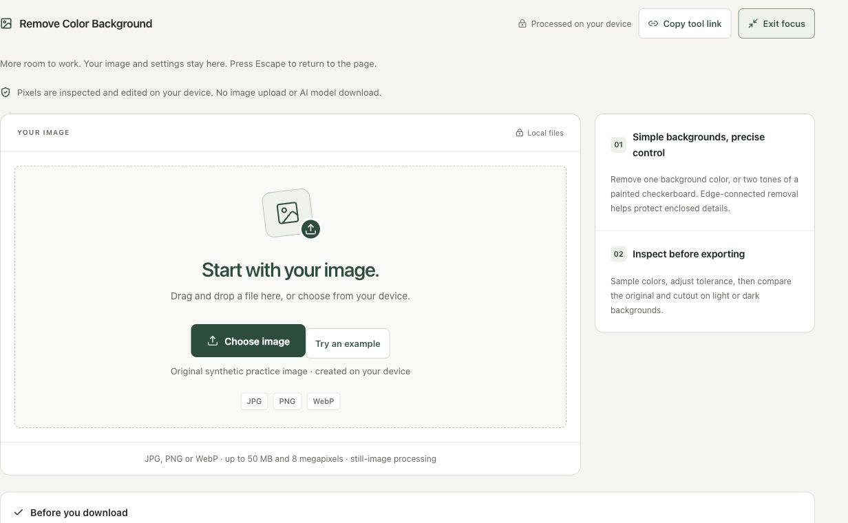Screen dimensions: 848x523
Task: Click the JPG format tag
Action: pyautogui.click(x=255, y=401)
